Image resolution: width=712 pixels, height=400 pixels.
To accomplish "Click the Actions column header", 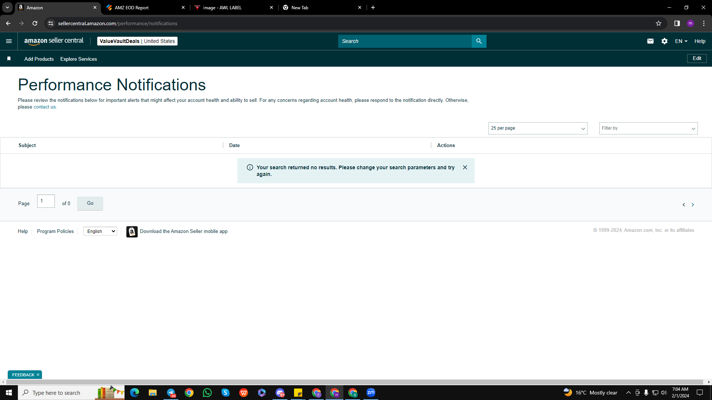I will pyautogui.click(x=446, y=146).
